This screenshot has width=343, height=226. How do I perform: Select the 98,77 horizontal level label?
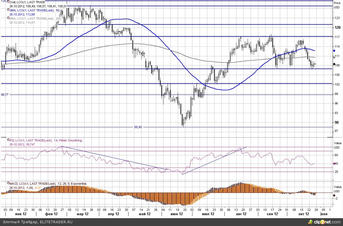click(x=5, y=95)
